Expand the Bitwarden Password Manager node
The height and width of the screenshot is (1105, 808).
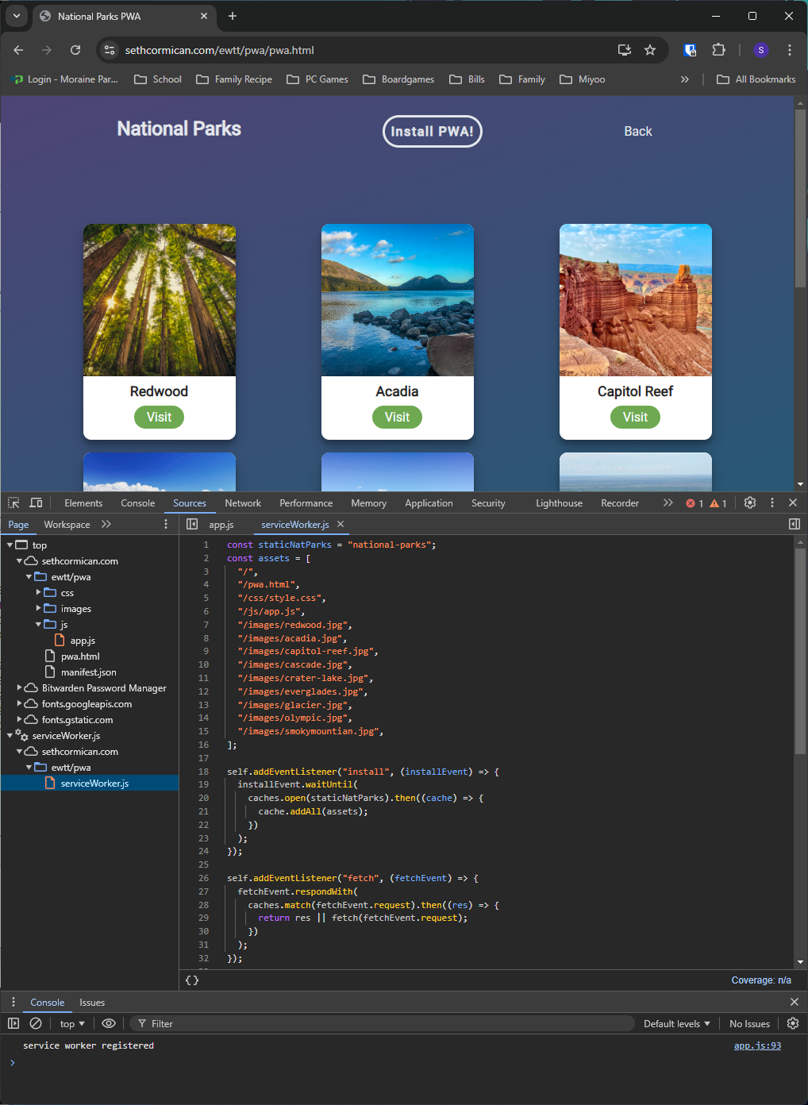point(20,688)
